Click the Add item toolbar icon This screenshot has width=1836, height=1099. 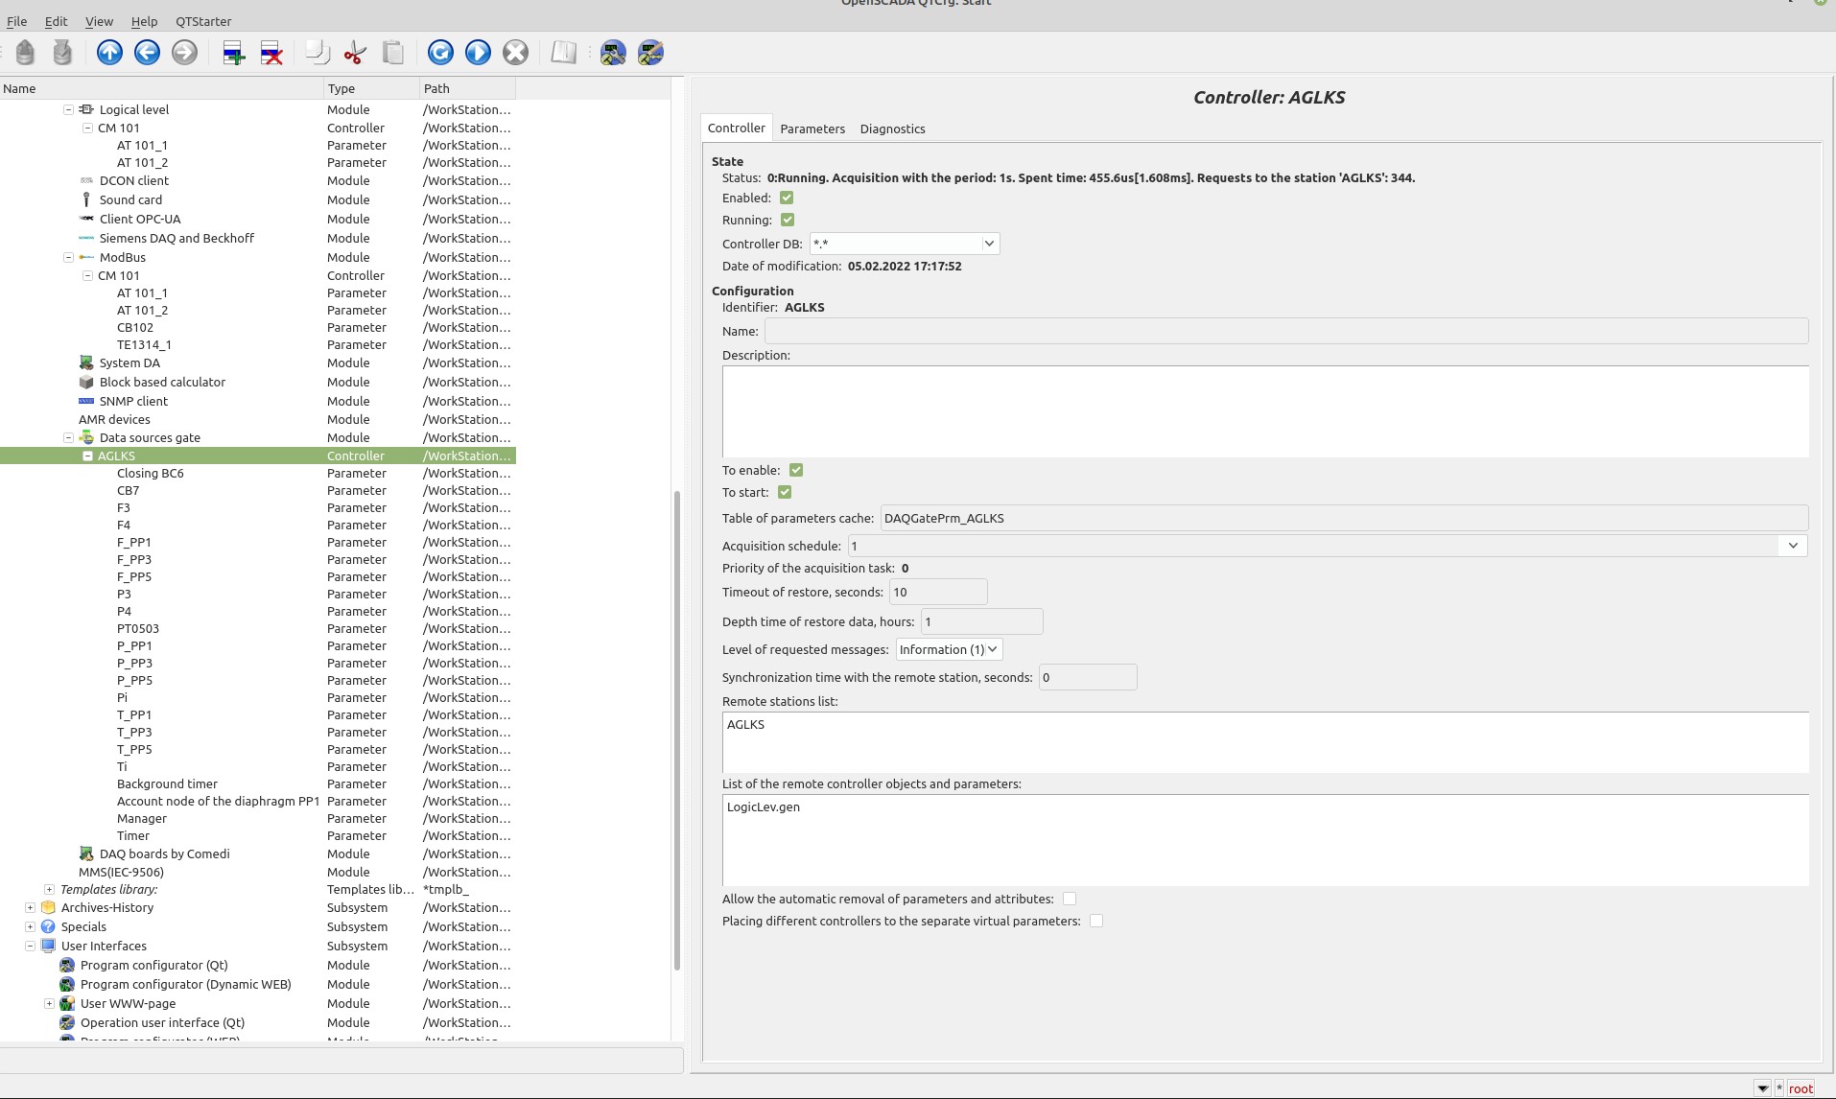[x=233, y=53]
